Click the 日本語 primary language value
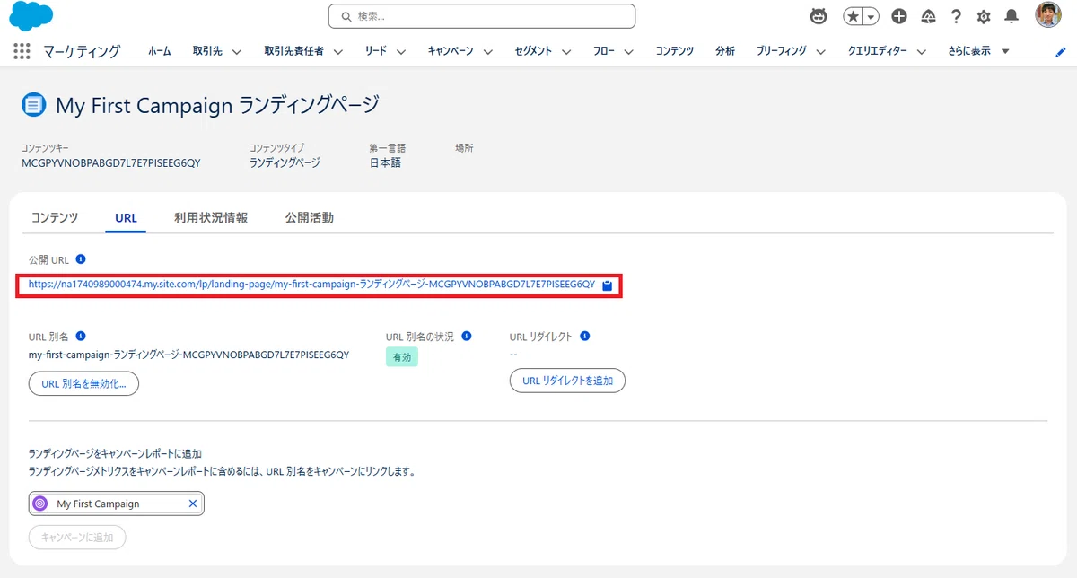 [385, 162]
